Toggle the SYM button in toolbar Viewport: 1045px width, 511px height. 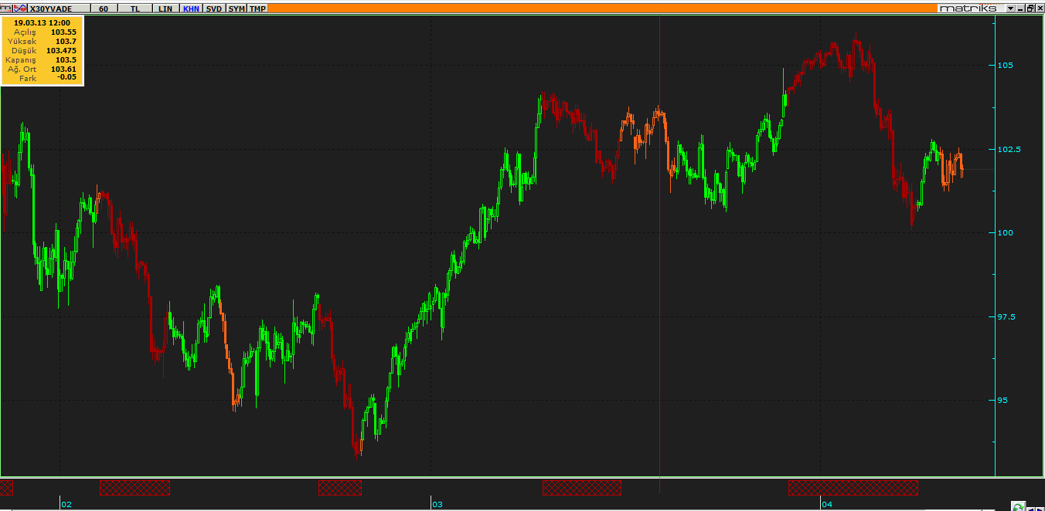237,8
